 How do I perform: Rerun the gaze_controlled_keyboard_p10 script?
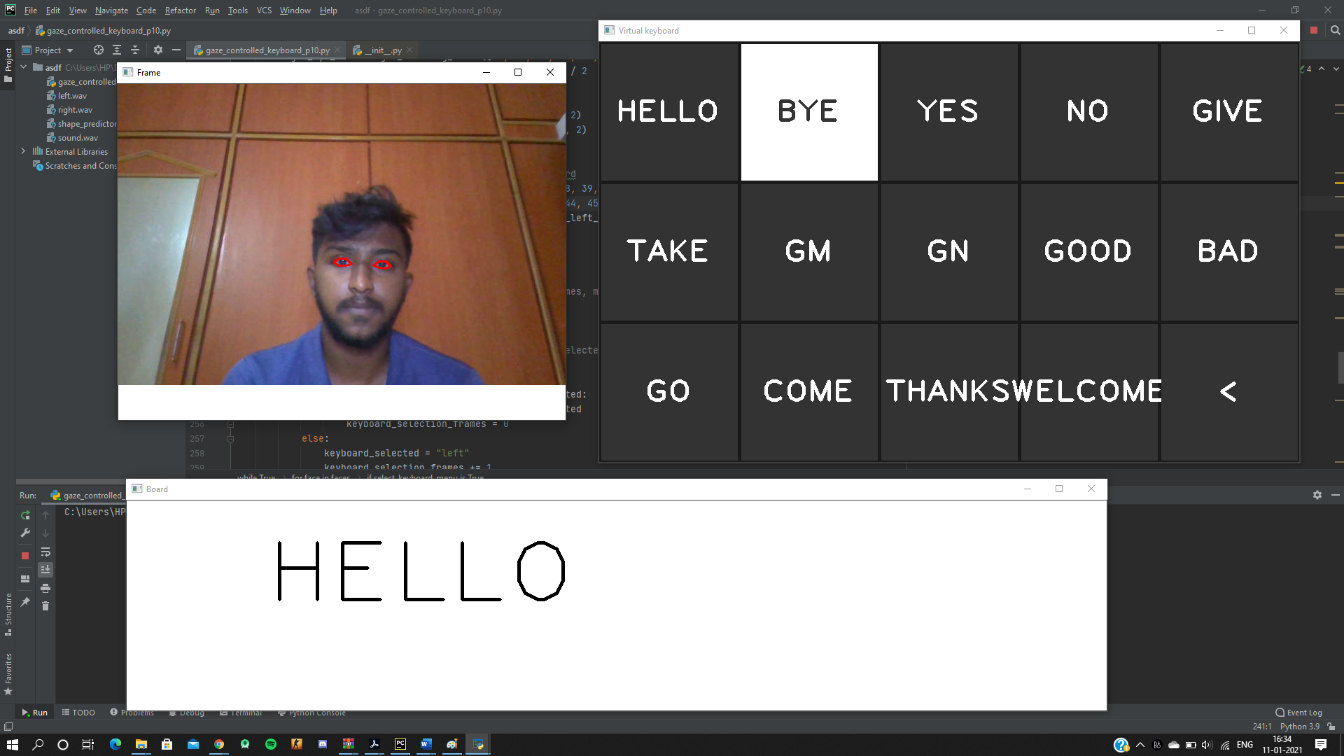click(24, 515)
